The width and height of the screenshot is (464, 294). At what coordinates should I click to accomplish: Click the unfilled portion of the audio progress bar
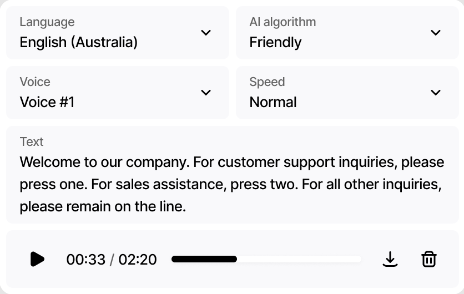coord(299,259)
